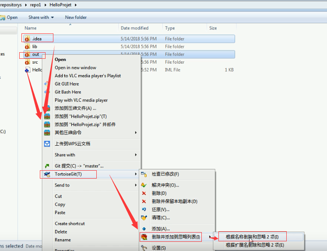Choose Copy in the context menu
This screenshot has width=327, height=251.
[60, 204]
